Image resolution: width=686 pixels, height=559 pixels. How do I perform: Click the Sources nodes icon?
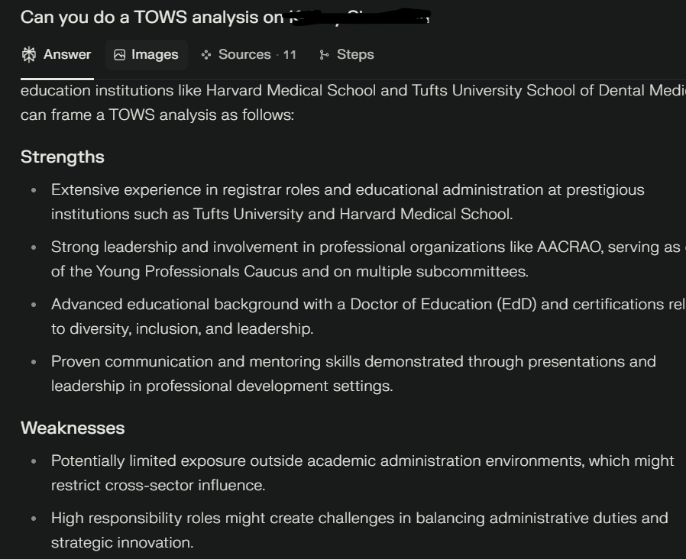click(x=206, y=55)
